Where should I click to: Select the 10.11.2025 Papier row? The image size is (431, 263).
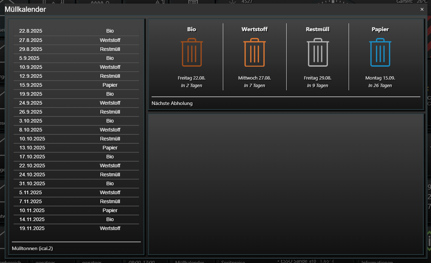click(x=76, y=210)
